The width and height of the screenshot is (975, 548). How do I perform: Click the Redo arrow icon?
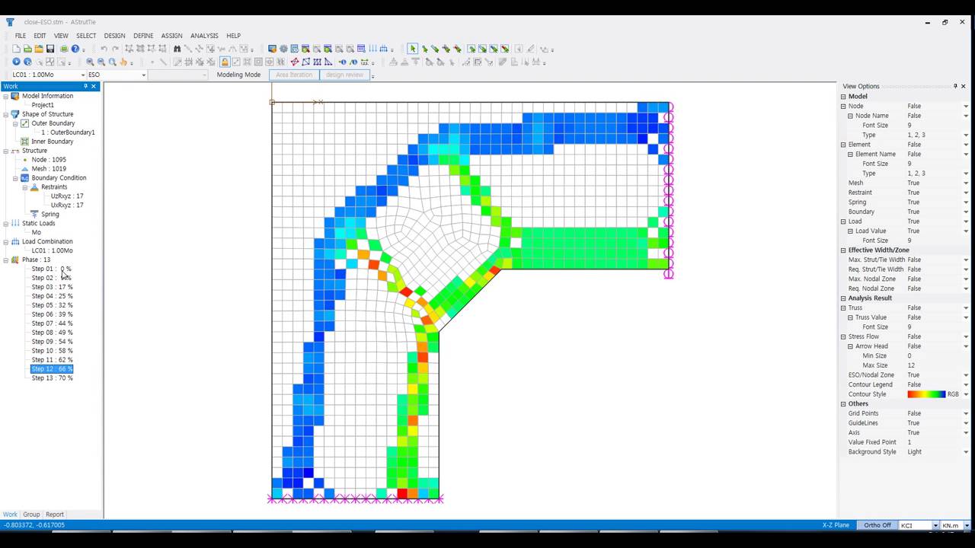(115, 49)
